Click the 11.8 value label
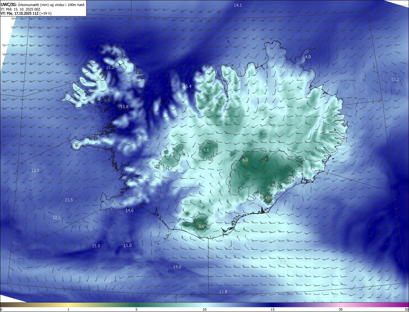Screen dimensions: 409x312 click(230, 215)
